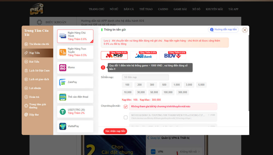Open the Hướng dẫn nạp tiền guide link
Screen dimensions: 273x155
pos(223,29)
